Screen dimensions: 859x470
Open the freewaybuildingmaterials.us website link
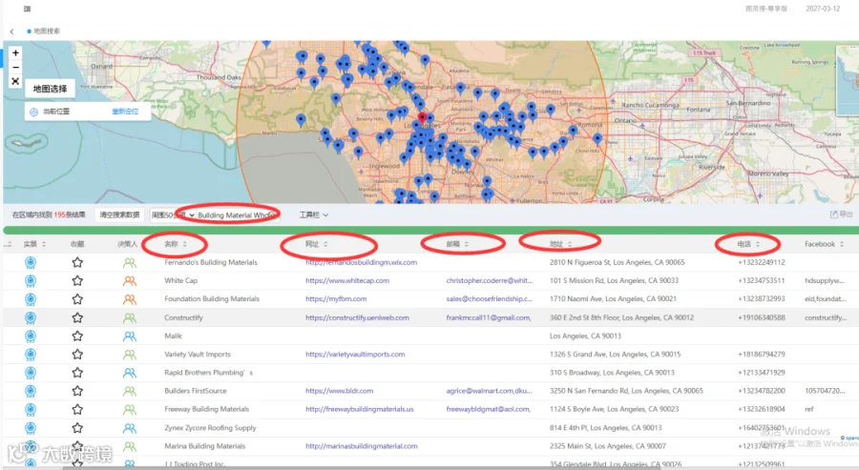tap(360, 409)
